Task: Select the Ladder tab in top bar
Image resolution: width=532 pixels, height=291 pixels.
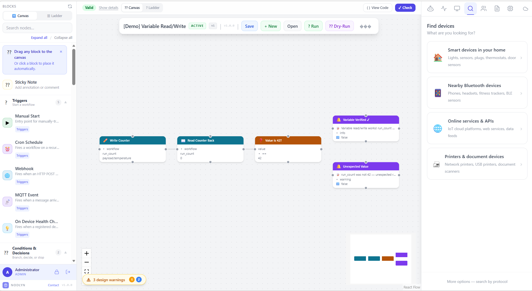Action: (153, 8)
